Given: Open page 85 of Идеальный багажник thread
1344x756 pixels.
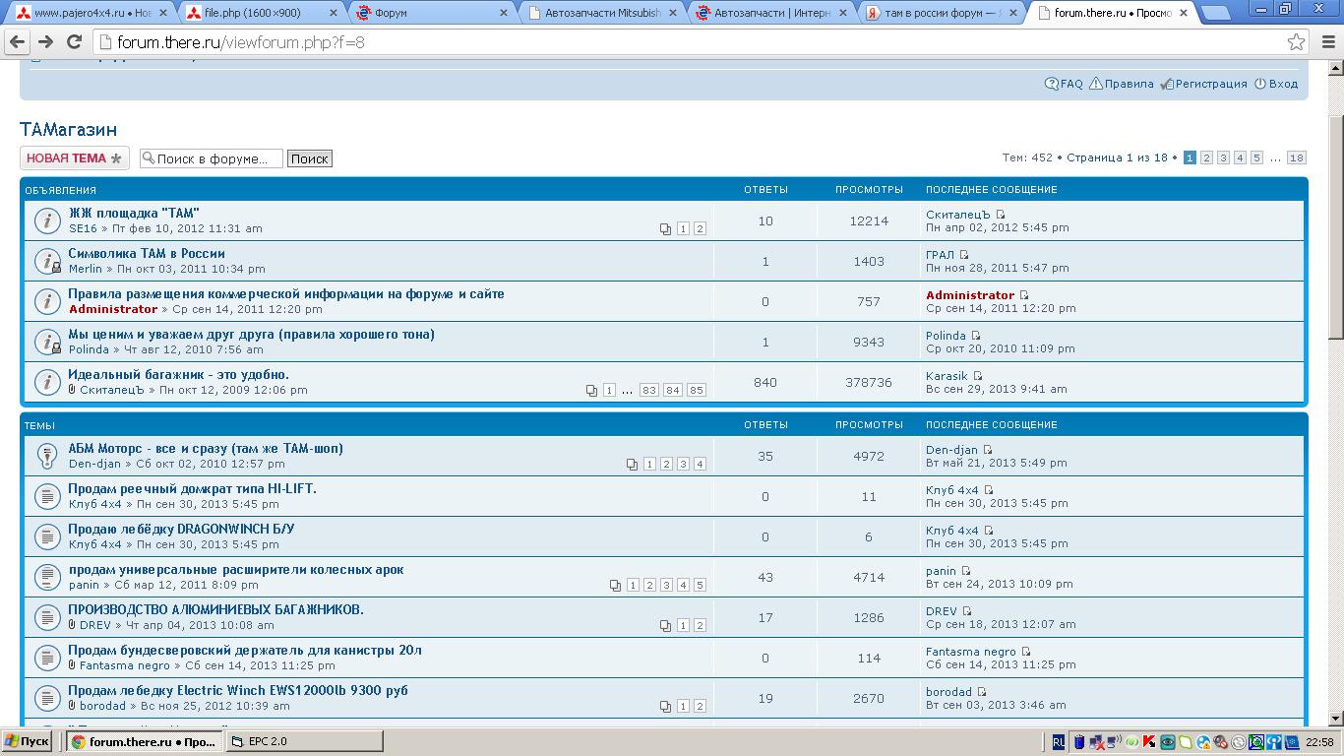Looking at the screenshot, I should 696,390.
